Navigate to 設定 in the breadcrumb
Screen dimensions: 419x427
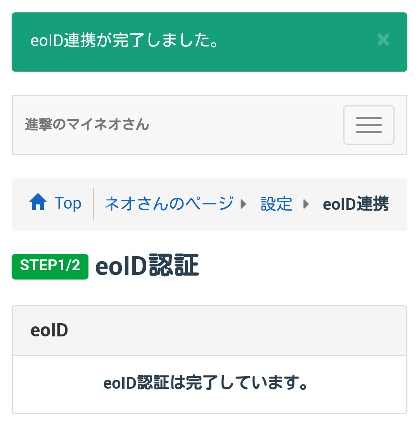tap(276, 204)
